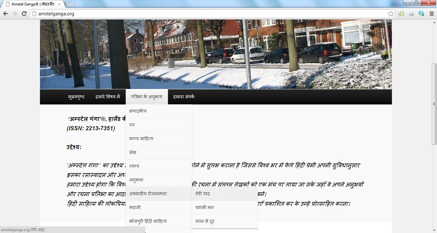437x233 pixels.
Task: Click the gray signal bars extension icon
Action: [411, 13]
